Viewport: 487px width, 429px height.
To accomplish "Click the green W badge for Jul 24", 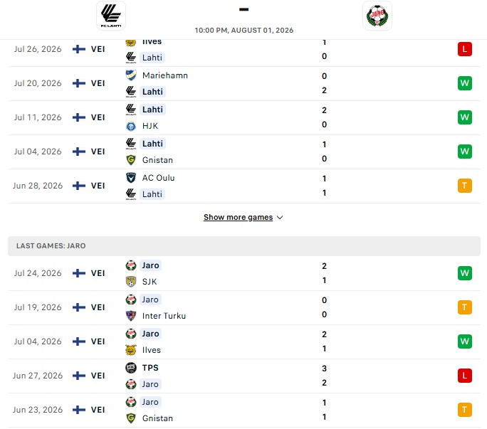I will click(x=465, y=273).
